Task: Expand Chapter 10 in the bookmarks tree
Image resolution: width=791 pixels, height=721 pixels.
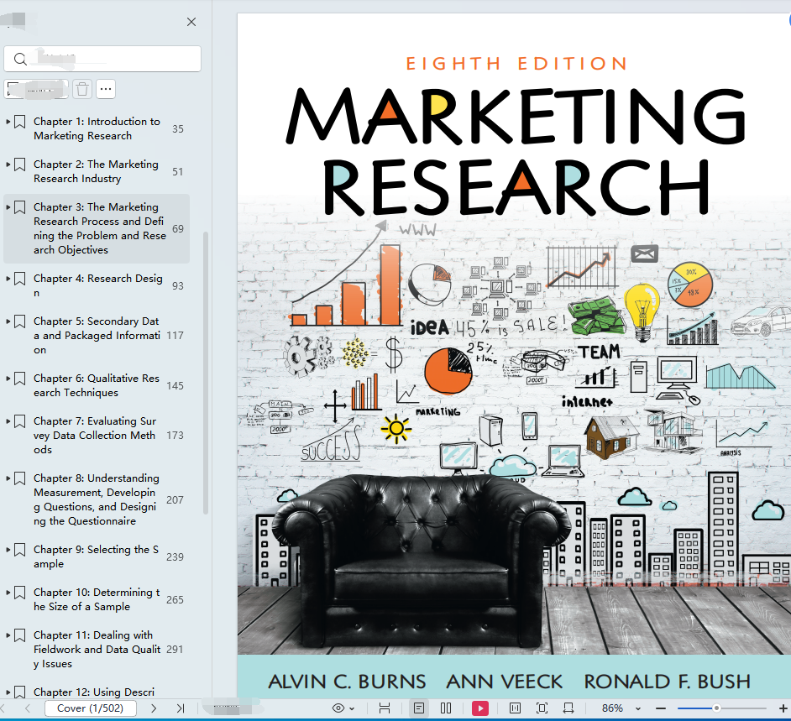Action: (x=8, y=593)
